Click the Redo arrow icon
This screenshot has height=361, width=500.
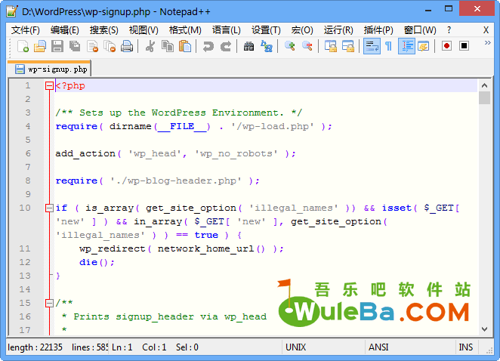226,46
